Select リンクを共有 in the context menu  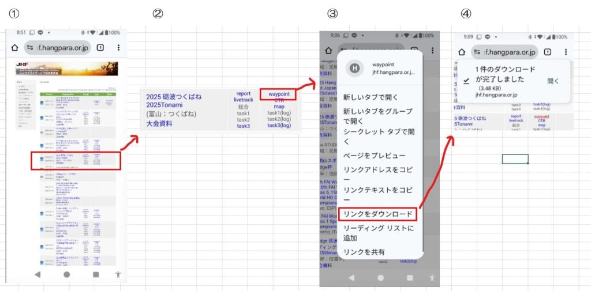coord(364,252)
